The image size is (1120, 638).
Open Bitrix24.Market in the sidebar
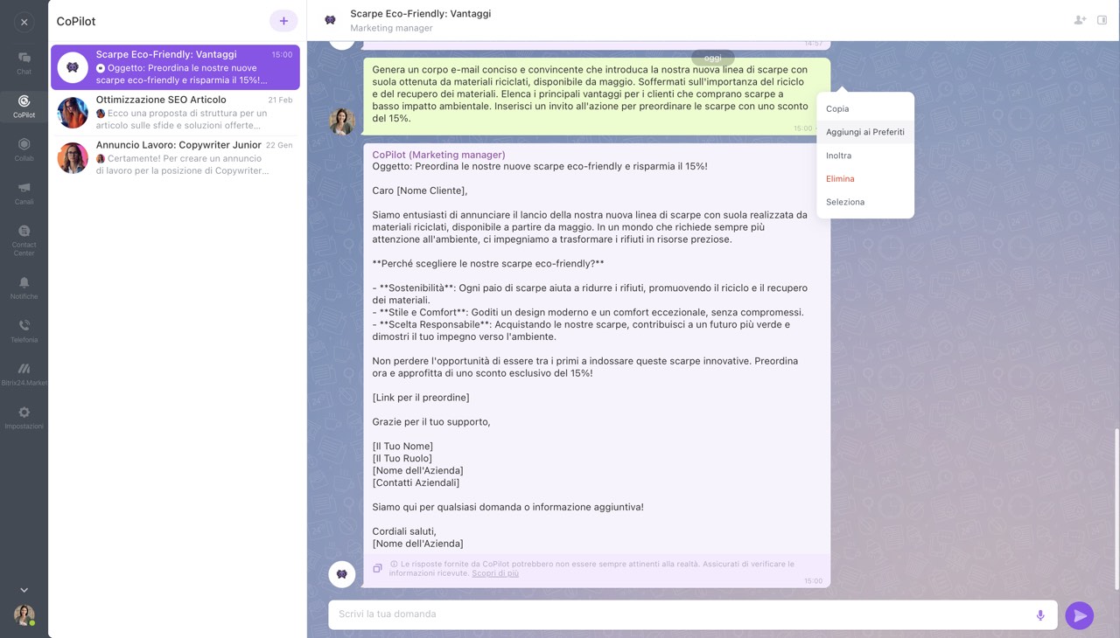point(24,373)
